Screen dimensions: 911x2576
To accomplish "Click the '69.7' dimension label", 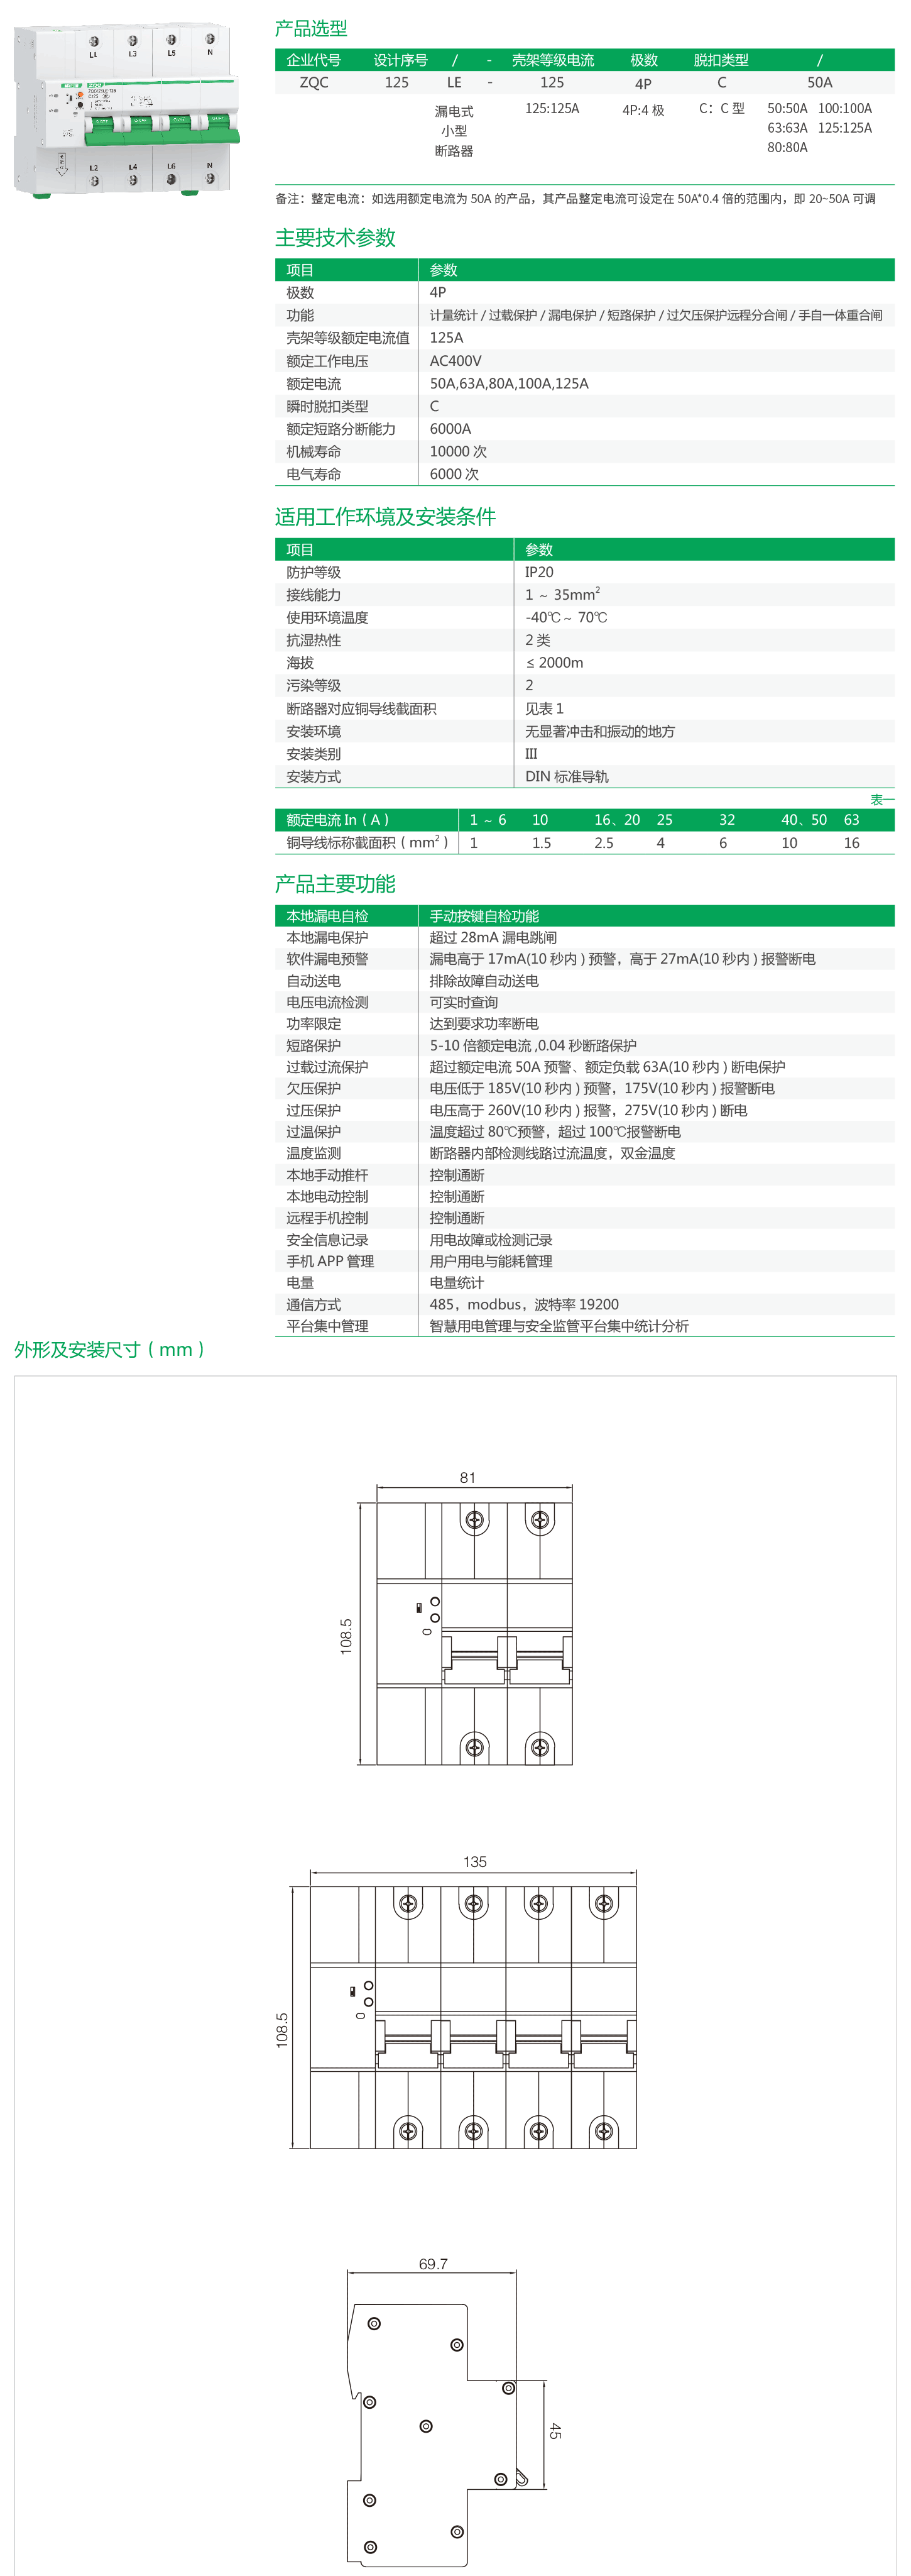I will click(433, 2264).
